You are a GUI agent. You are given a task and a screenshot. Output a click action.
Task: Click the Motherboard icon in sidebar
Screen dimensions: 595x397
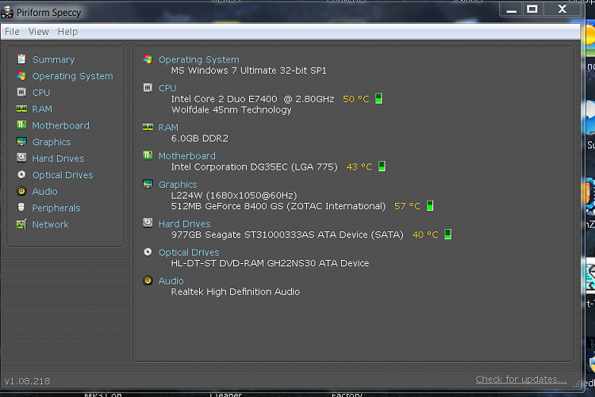[x=21, y=125]
